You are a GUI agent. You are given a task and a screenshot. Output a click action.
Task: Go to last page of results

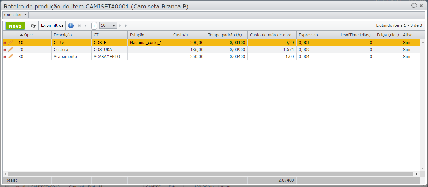point(126,26)
